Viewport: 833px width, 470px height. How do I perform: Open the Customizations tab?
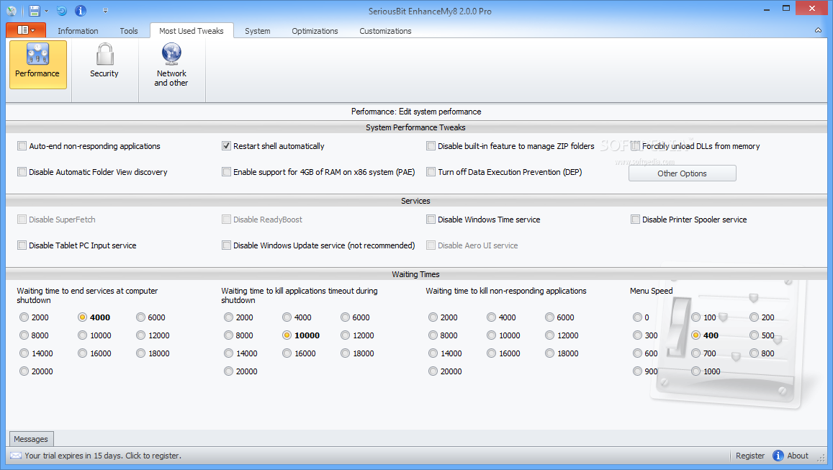[385, 31]
